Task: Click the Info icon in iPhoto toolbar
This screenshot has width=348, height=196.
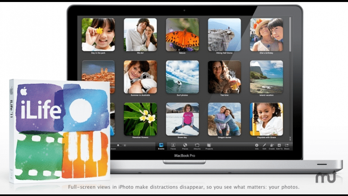Action: pos(257,146)
